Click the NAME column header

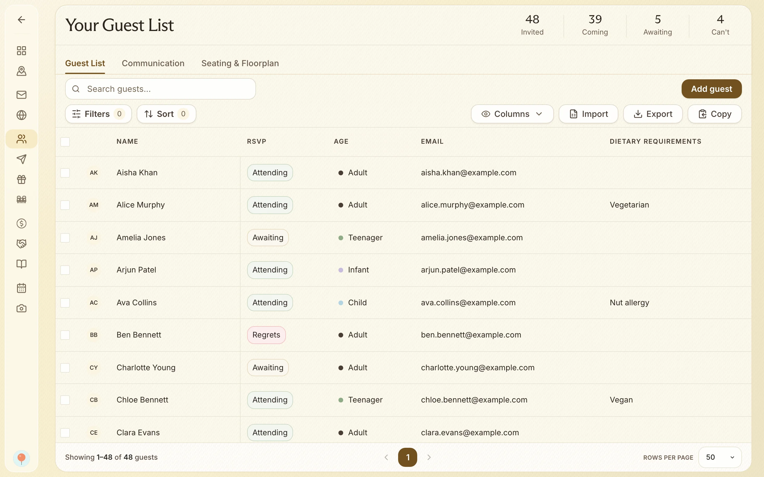(127, 142)
